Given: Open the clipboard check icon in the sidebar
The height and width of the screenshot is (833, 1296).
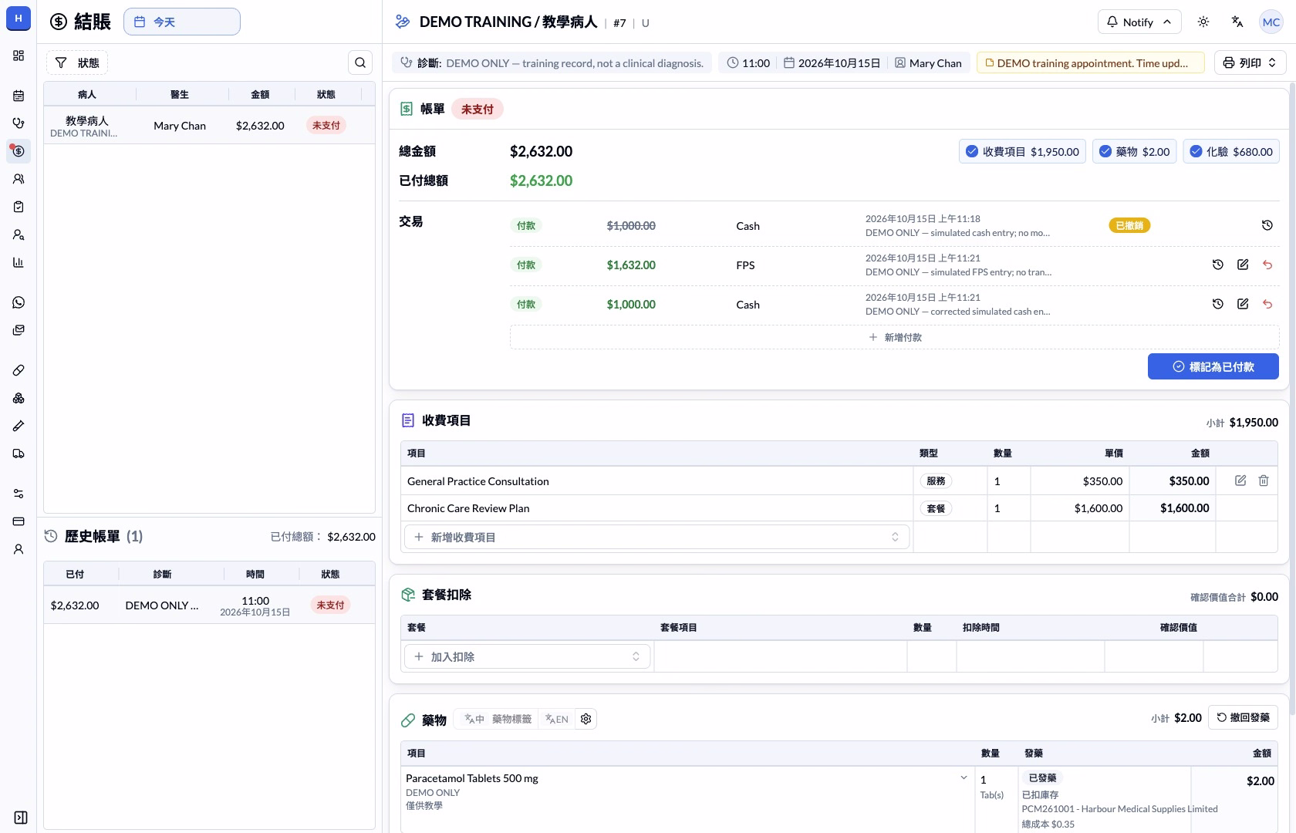Looking at the screenshot, I should pos(19,207).
